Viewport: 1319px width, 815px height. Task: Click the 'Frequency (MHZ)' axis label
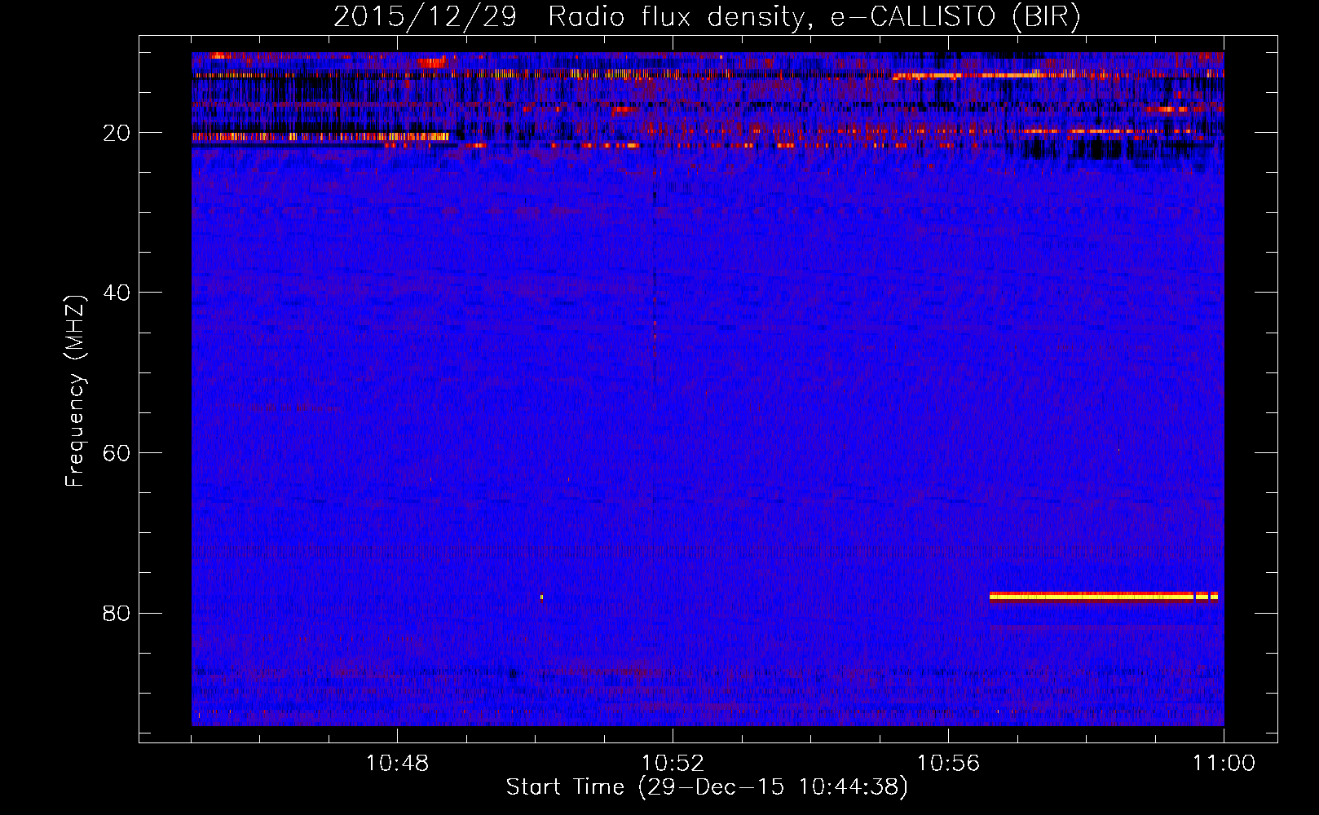click(75, 391)
